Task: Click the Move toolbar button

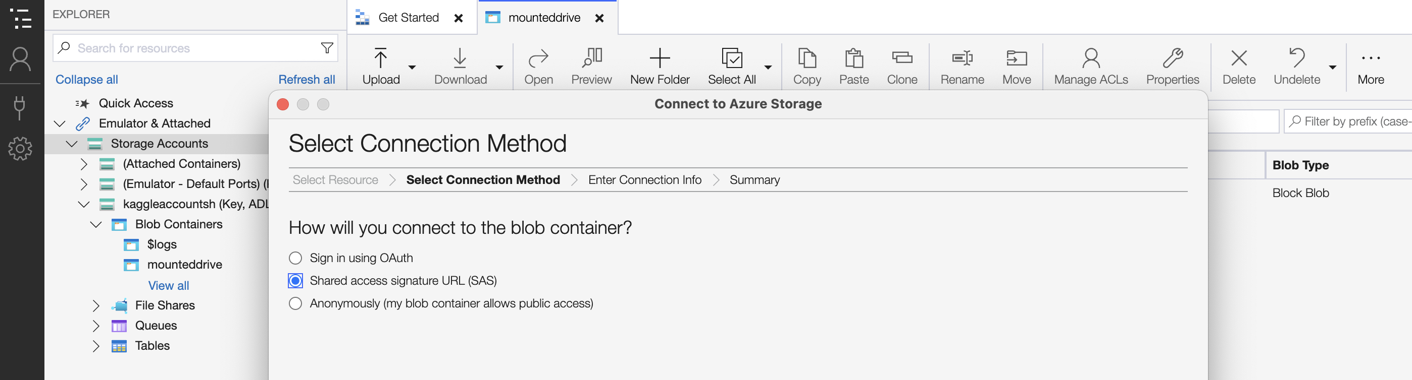Action: 1016,66
